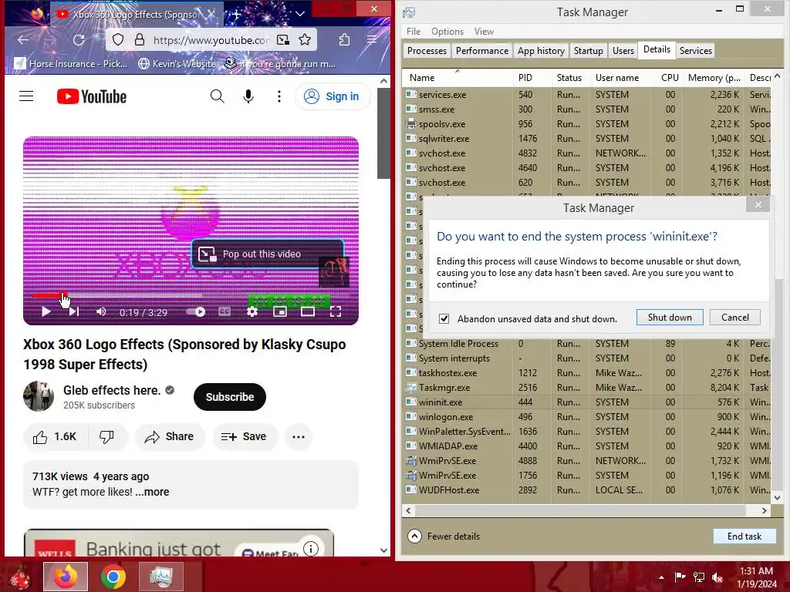Switch to theater mode

point(307,312)
